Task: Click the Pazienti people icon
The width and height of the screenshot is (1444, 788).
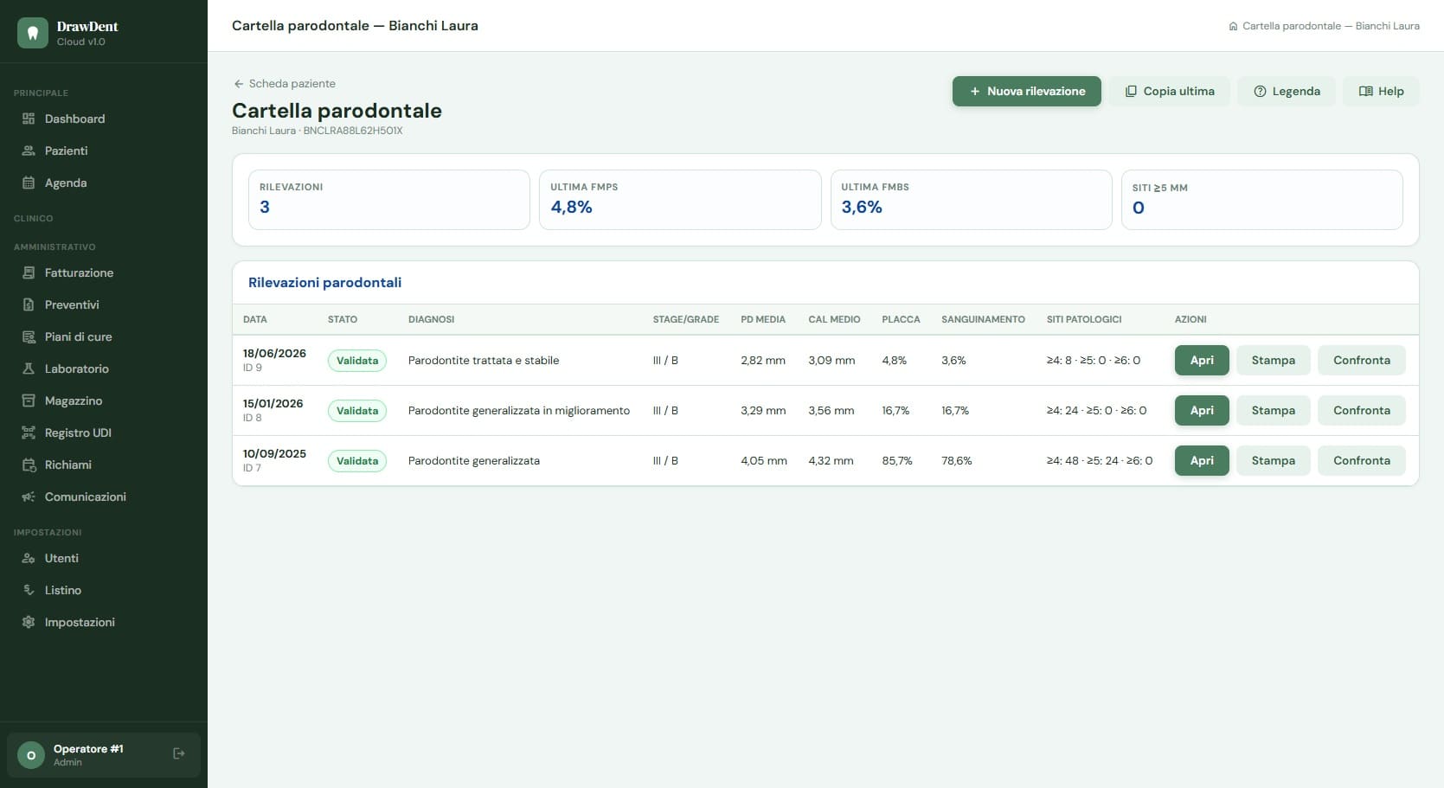Action: (29, 151)
